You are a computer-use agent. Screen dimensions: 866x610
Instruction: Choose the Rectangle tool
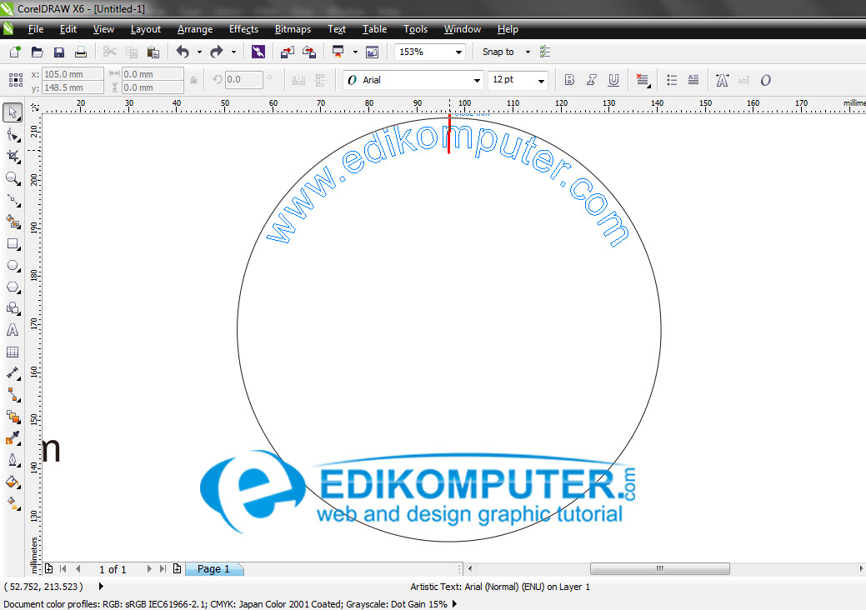[x=12, y=243]
